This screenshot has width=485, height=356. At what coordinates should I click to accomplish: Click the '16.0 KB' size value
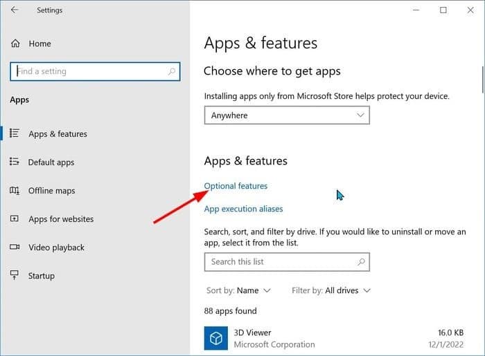[x=450, y=332]
